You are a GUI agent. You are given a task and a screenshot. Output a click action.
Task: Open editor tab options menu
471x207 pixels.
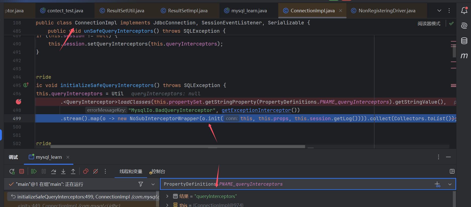click(449, 11)
